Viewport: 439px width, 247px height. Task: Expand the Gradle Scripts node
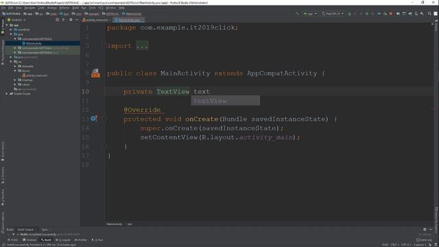click(7, 93)
